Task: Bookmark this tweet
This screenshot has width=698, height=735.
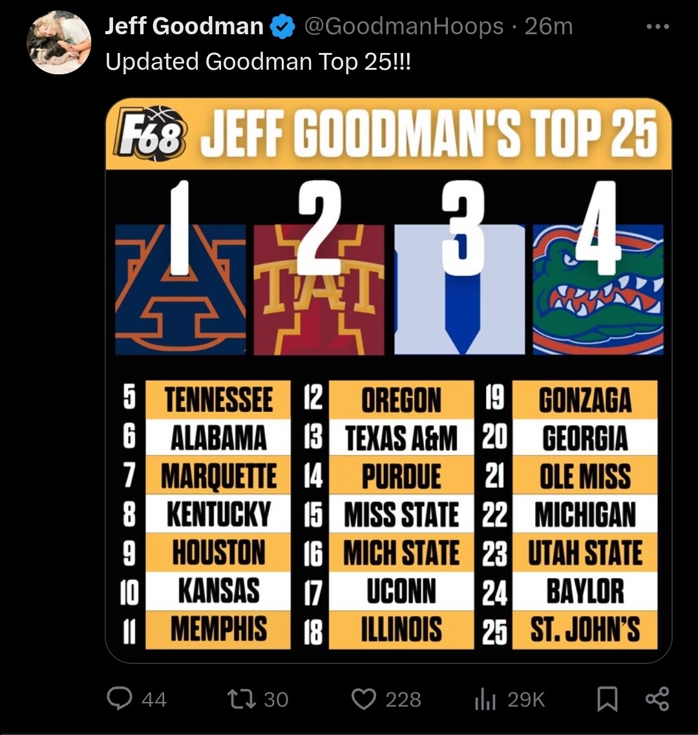Action: (608, 699)
